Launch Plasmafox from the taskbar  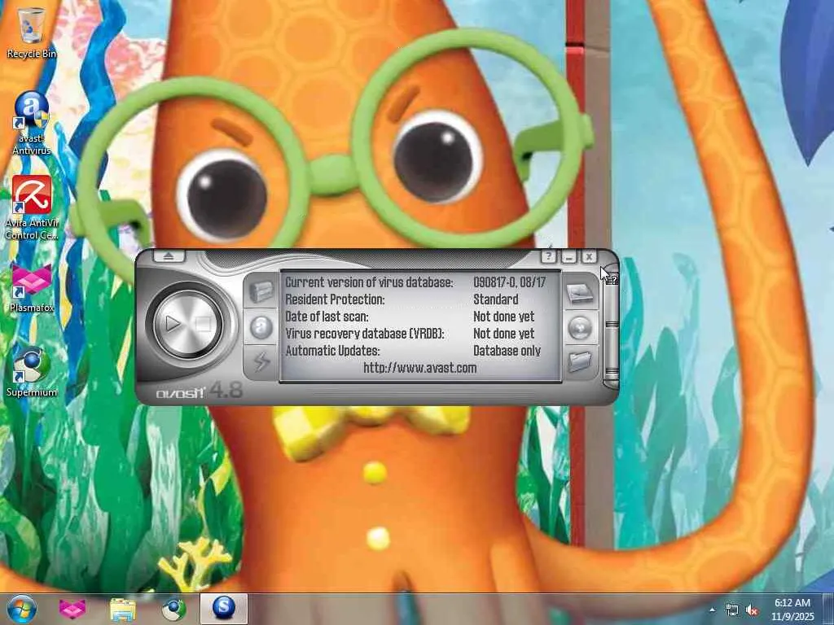(x=72, y=609)
